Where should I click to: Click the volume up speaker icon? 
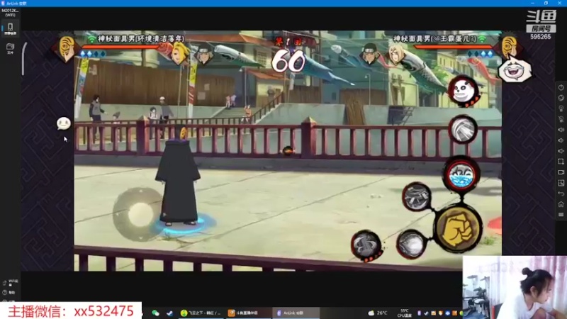pos(561,130)
